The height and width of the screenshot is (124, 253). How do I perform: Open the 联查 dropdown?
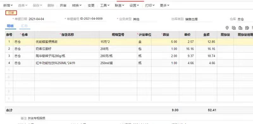point(120,5)
